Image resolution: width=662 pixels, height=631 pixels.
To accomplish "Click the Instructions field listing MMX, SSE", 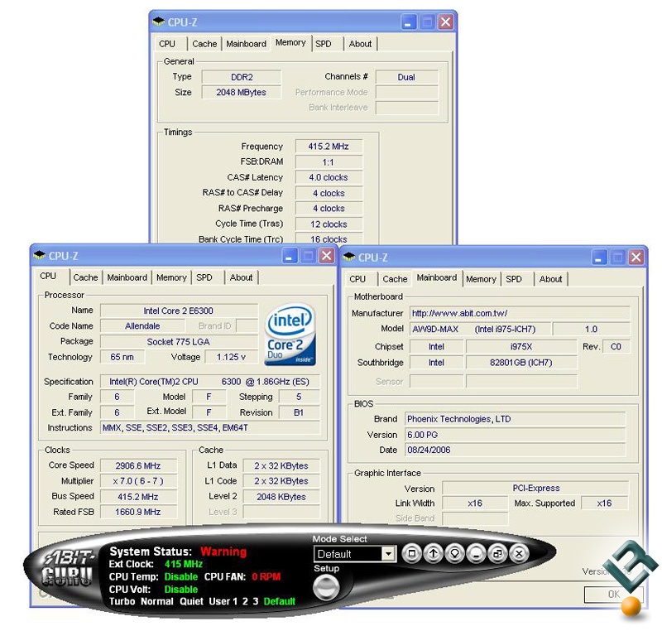I will (210, 428).
